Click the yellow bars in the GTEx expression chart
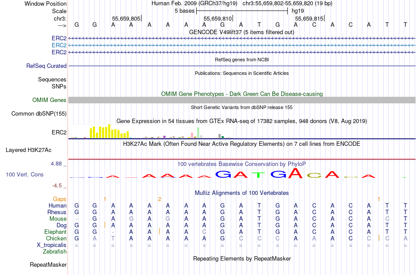 [x=109, y=131]
